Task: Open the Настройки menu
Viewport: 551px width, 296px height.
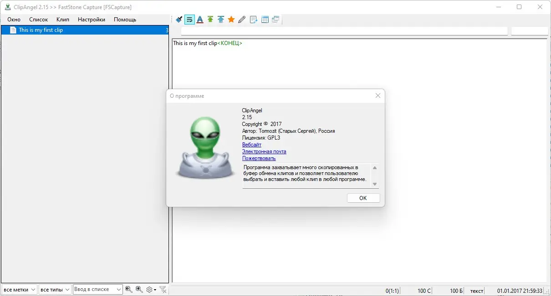Action: pos(92,20)
